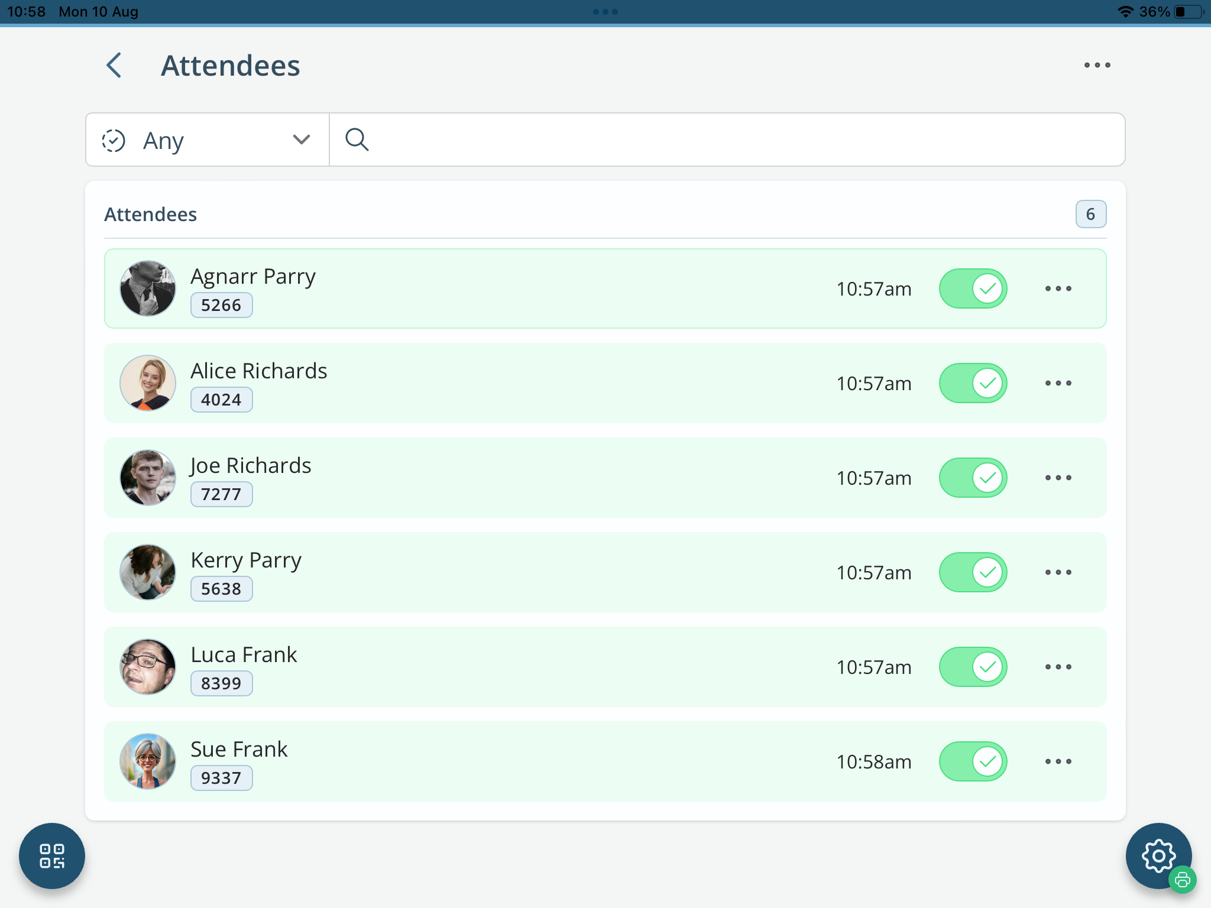Toggle check-in switch for Sue Frank
Image resolution: width=1211 pixels, height=908 pixels.
click(x=973, y=761)
